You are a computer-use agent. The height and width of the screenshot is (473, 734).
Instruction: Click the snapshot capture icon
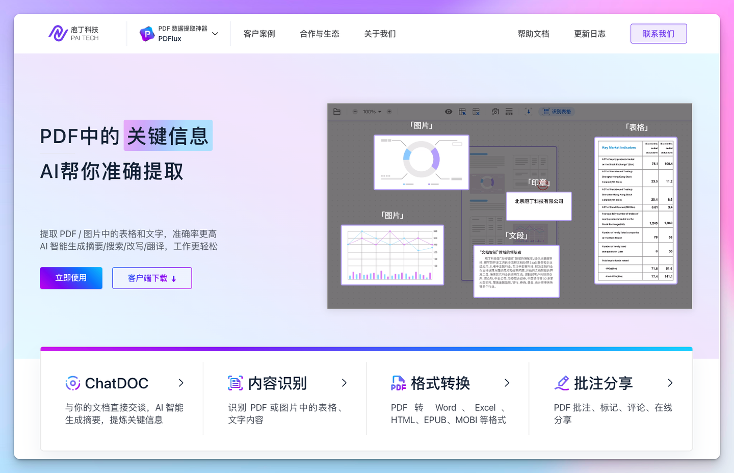pyautogui.click(x=495, y=111)
